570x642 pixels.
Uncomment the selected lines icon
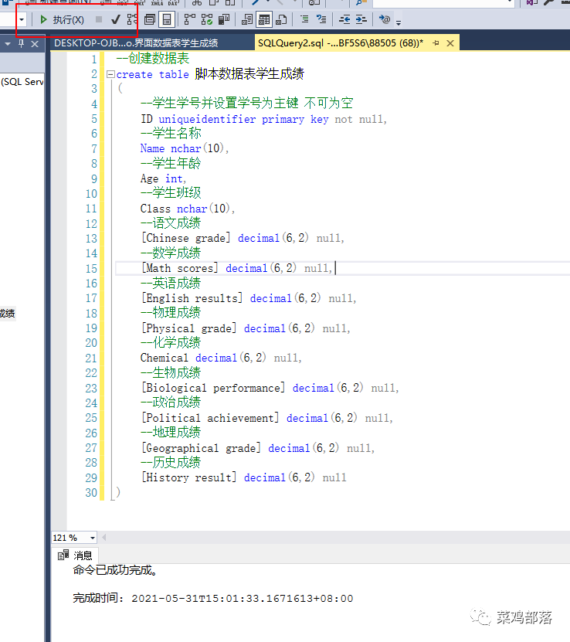[x=321, y=19]
